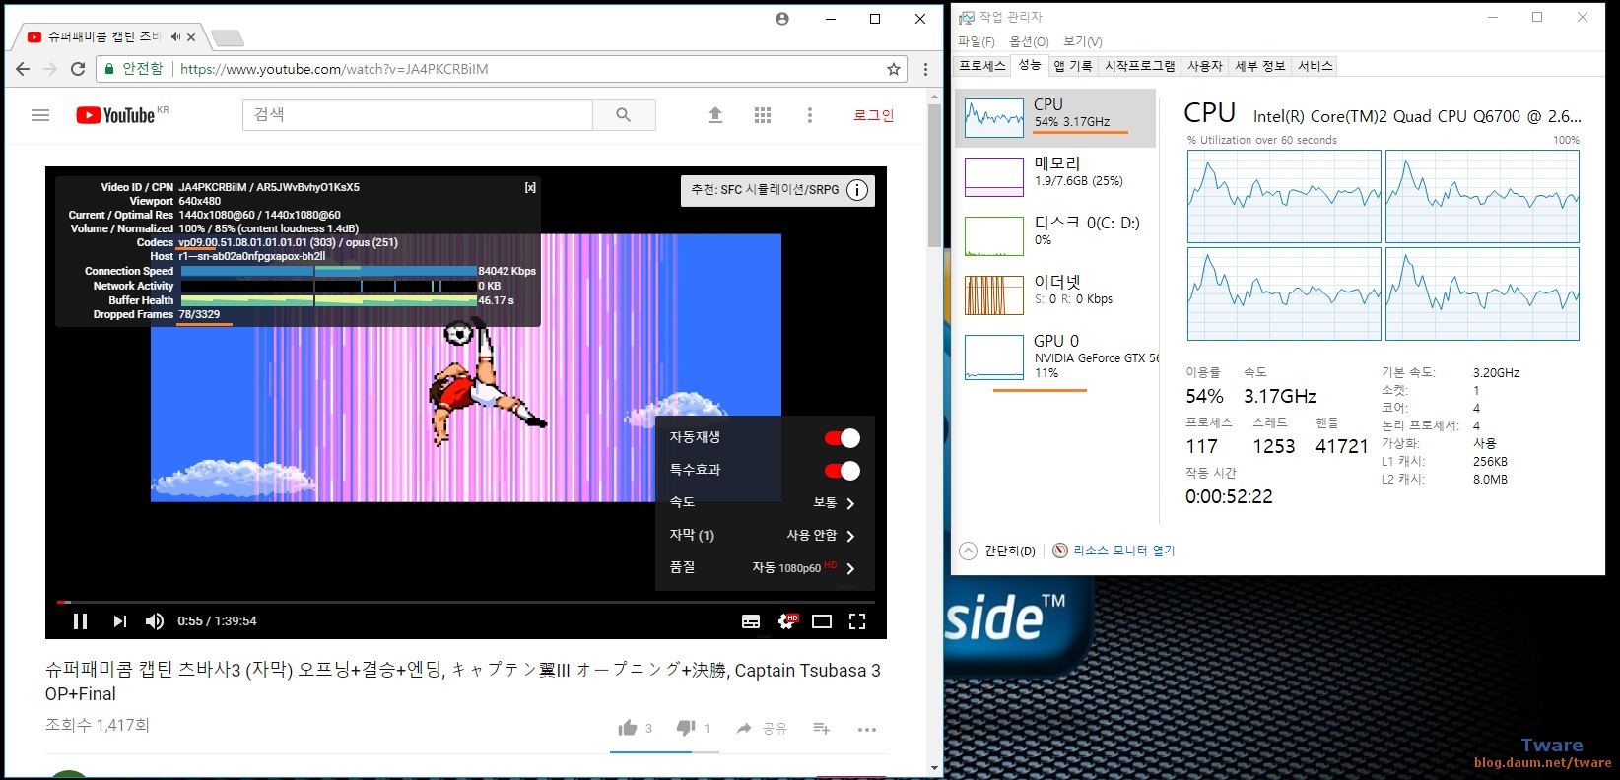Viewport: 1620px width, 780px height.
Task: Switch to 서비스 tab
Action: (x=1315, y=66)
